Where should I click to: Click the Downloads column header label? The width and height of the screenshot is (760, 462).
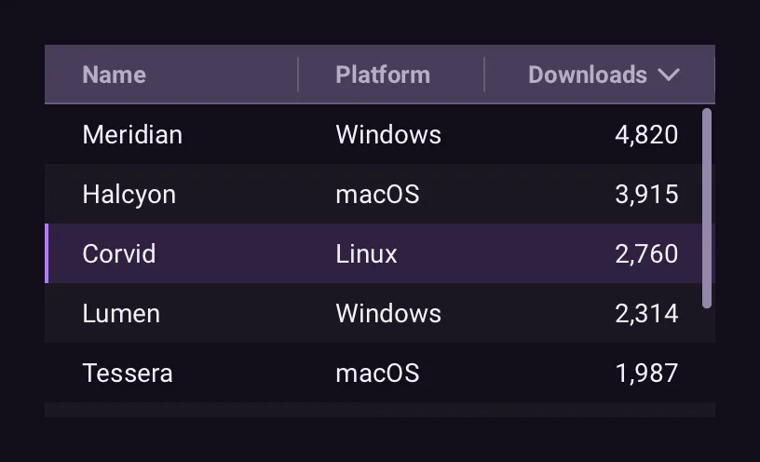588,75
